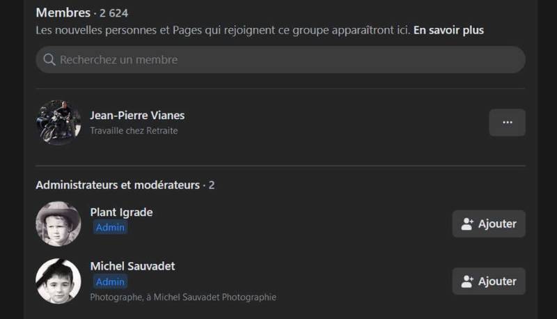
Task: Go to Jean-Pierre Vianes's profile name
Action: 137,116
